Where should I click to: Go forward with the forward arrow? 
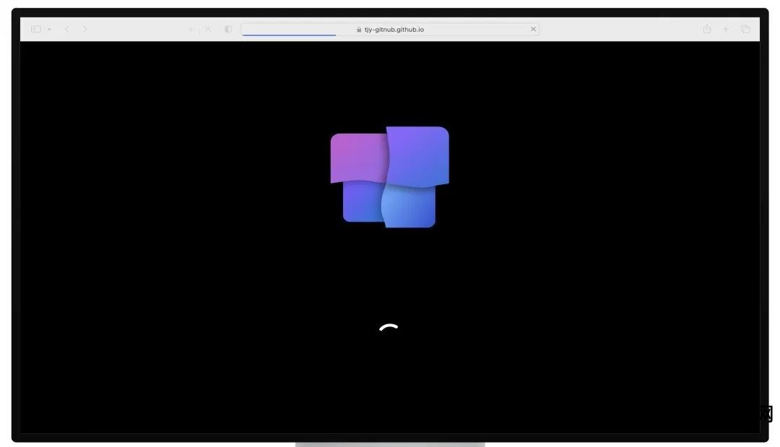(x=84, y=30)
